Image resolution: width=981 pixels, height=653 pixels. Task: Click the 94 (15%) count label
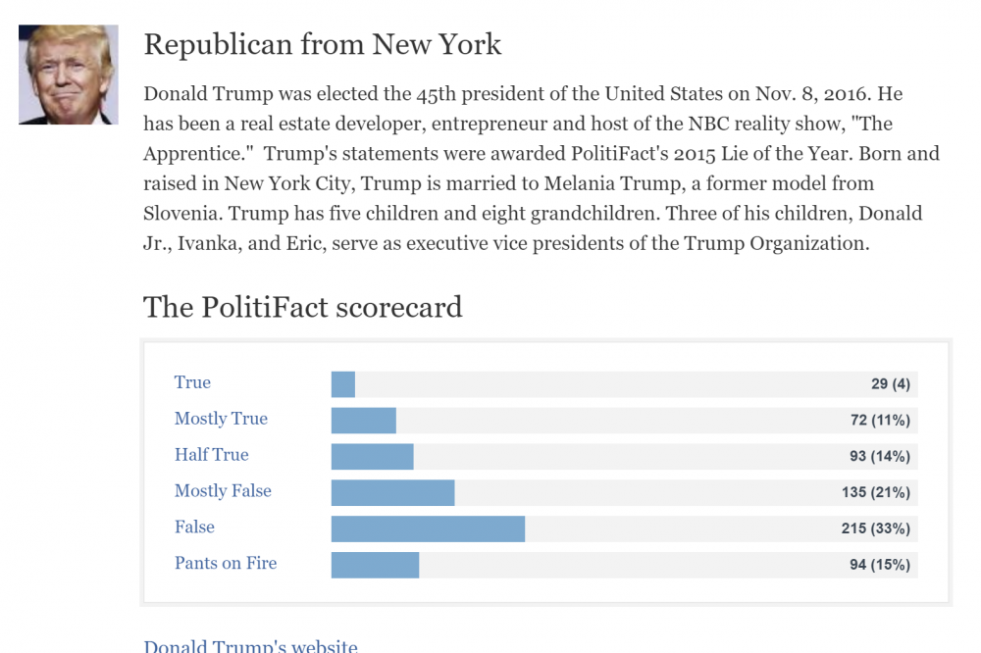pos(880,566)
